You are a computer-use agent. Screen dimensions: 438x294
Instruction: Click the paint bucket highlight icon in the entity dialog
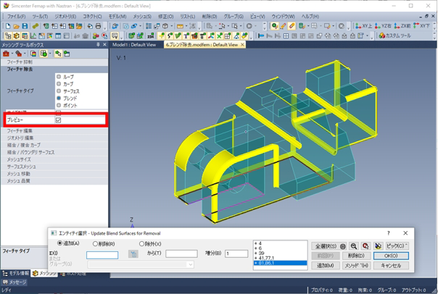click(x=378, y=246)
